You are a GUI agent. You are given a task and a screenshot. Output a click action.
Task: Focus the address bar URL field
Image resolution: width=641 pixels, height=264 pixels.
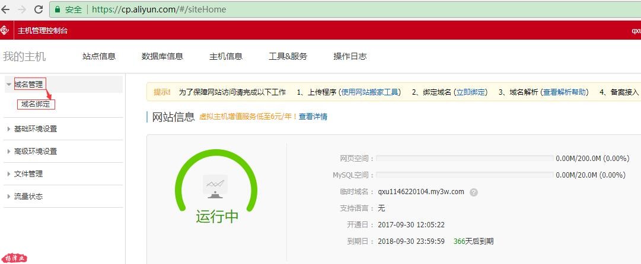tap(346, 9)
